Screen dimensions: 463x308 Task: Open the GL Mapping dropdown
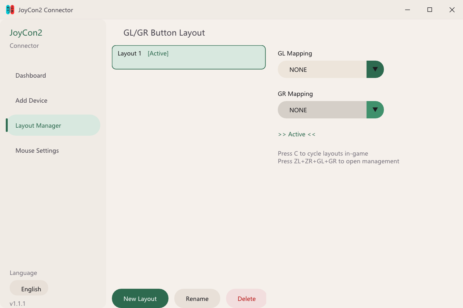pos(322,69)
